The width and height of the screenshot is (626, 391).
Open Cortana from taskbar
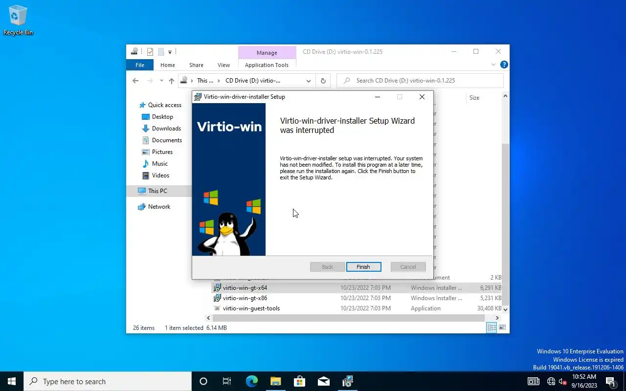(x=203, y=381)
